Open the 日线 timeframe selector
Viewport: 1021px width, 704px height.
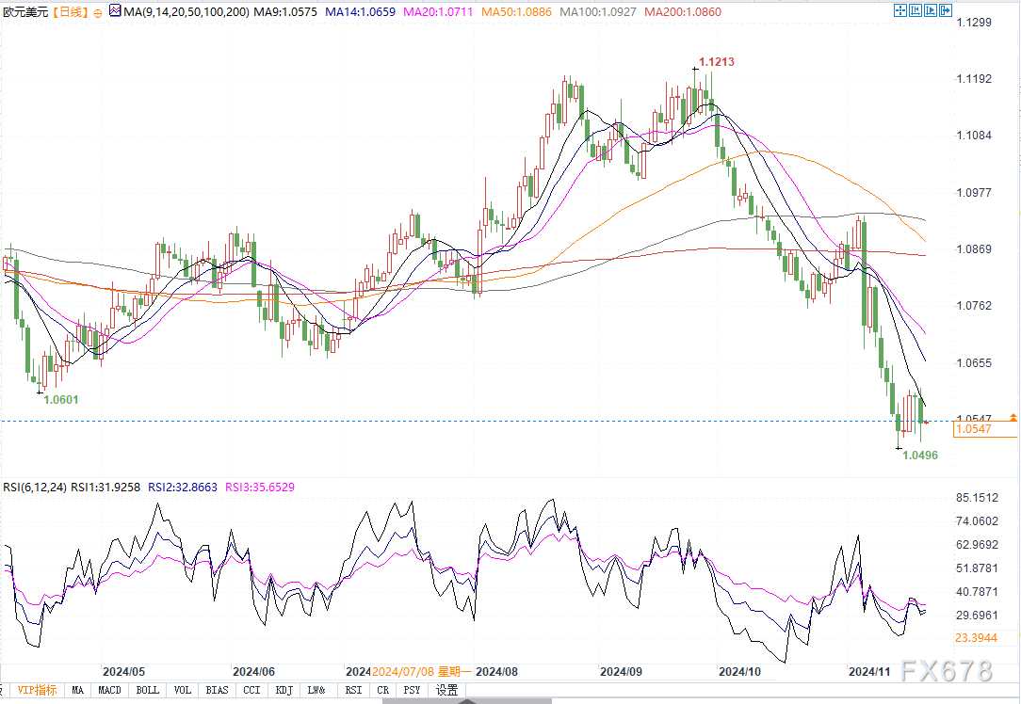point(70,11)
